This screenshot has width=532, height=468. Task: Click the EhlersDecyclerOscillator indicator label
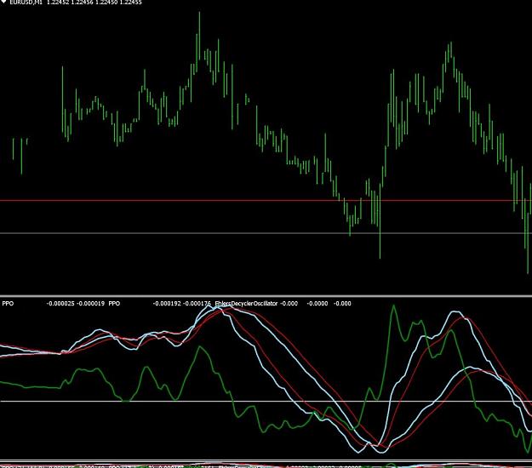pos(246,303)
